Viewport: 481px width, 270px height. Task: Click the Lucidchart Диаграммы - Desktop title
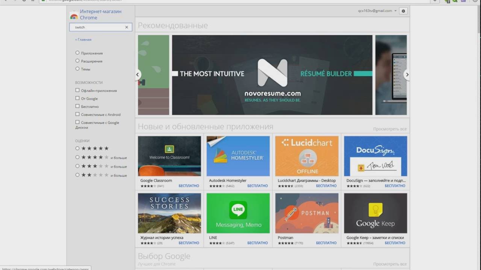(x=307, y=180)
